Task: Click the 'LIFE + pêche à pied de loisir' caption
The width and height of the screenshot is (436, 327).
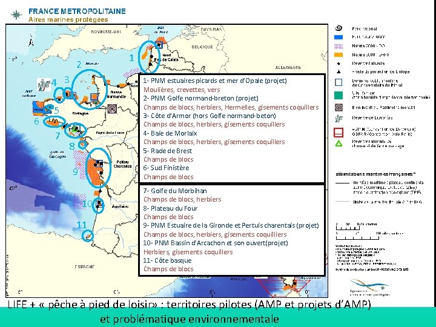Action: click(190, 305)
